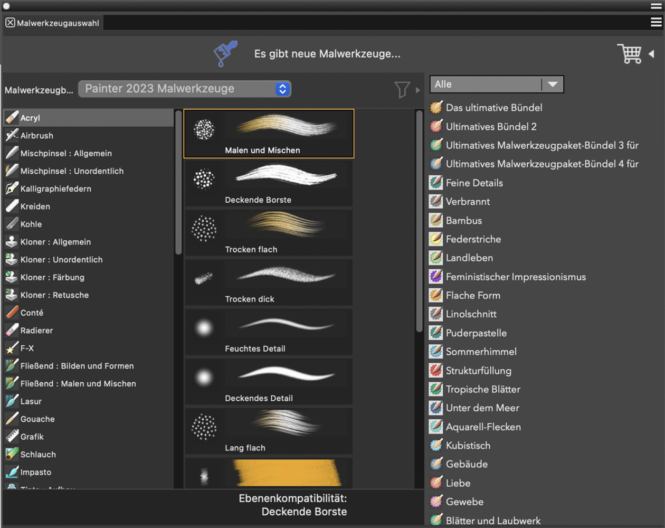The image size is (665, 528).
Task: Open Das ultimative Bündel pack
Action: point(493,108)
